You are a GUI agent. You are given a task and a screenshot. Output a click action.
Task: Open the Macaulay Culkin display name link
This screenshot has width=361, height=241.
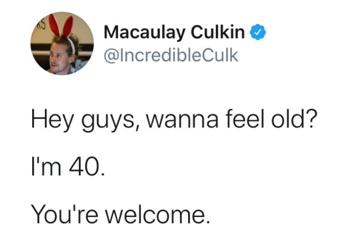point(175,33)
